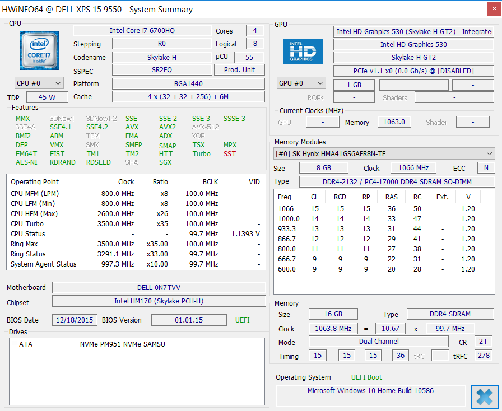The width and height of the screenshot is (502, 411).
Task: Select the NVMe PM951 drive entry
Action: (122, 344)
